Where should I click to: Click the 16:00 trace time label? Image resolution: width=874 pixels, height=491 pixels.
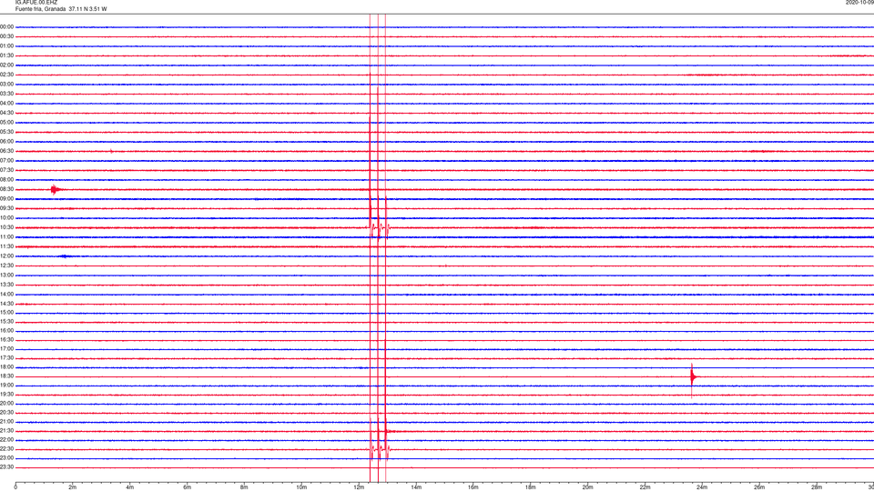[x=6, y=331]
